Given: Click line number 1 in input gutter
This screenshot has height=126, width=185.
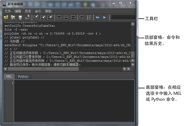Looking at the screenshot, I should (13, 83).
